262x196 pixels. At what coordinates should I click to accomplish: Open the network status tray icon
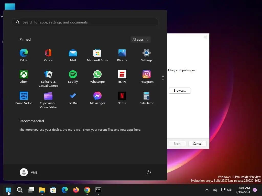coord(223,190)
